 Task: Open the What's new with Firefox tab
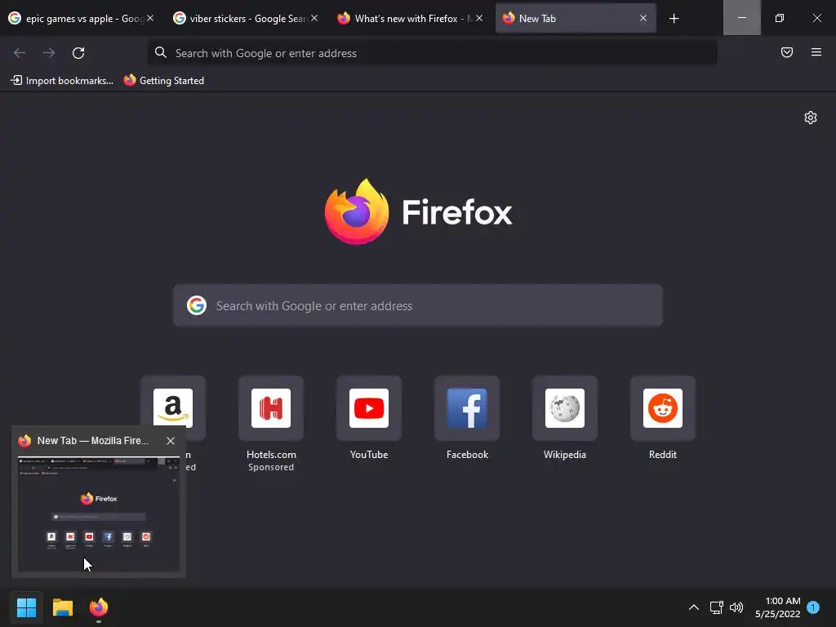pyautogui.click(x=410, y=18)
